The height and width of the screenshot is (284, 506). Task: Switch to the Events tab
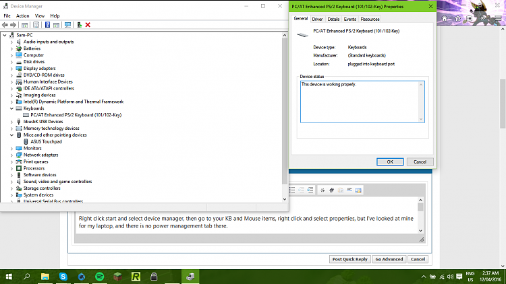click(x=349, y=20)
